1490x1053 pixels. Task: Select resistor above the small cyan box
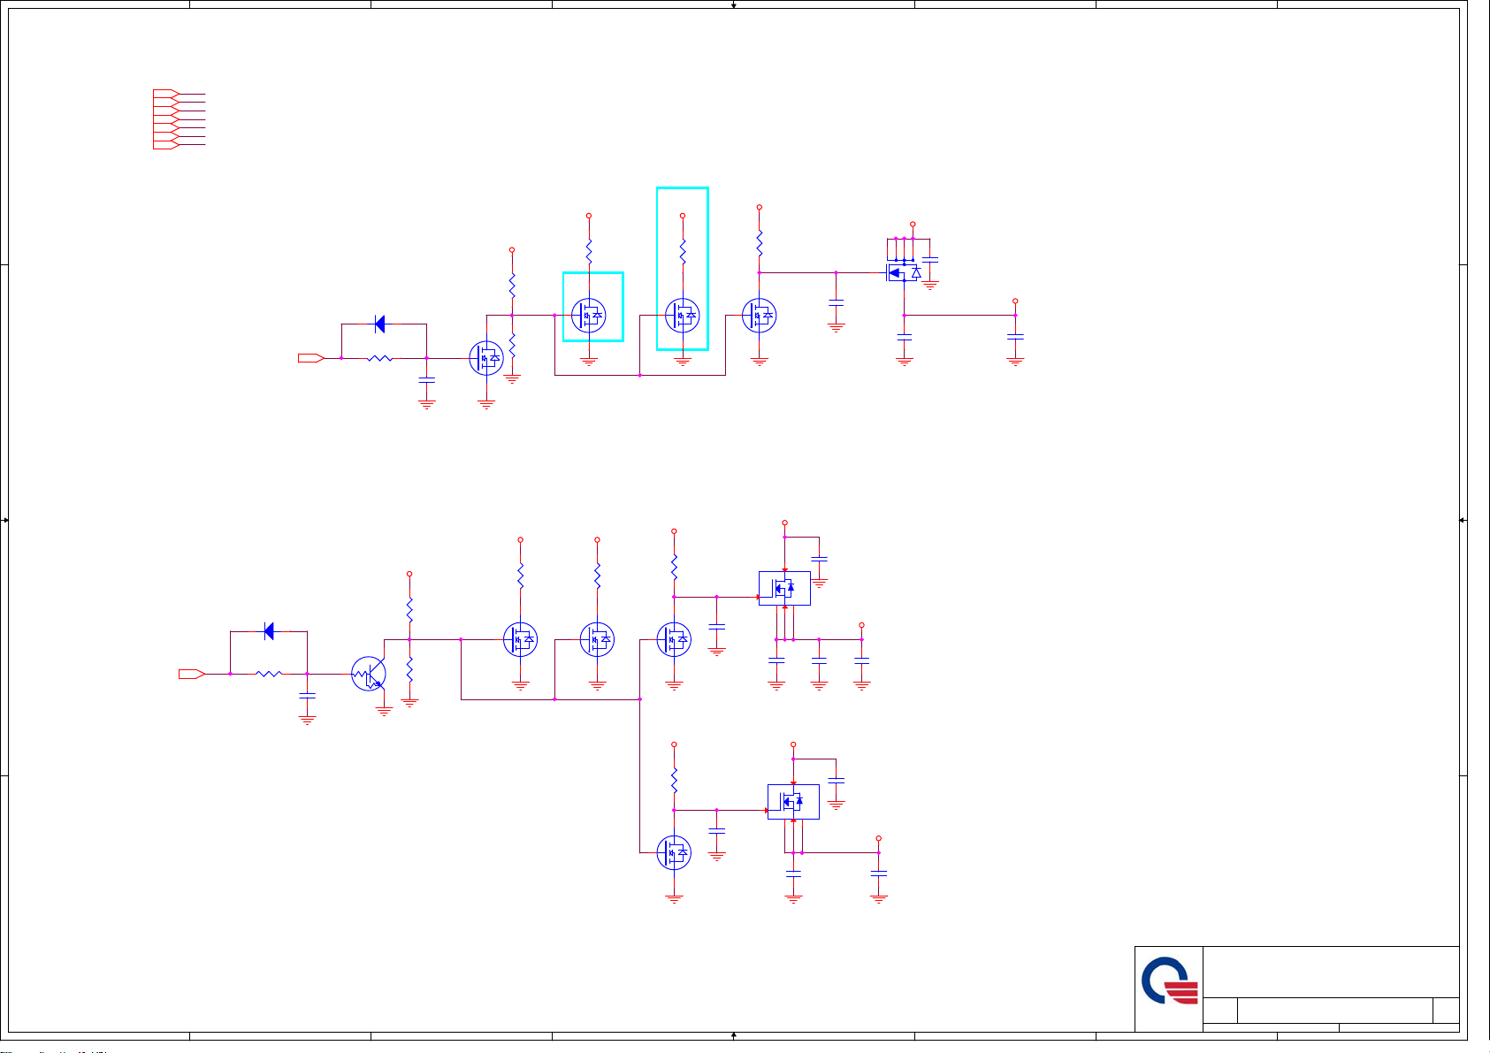[x=589, y=253]
